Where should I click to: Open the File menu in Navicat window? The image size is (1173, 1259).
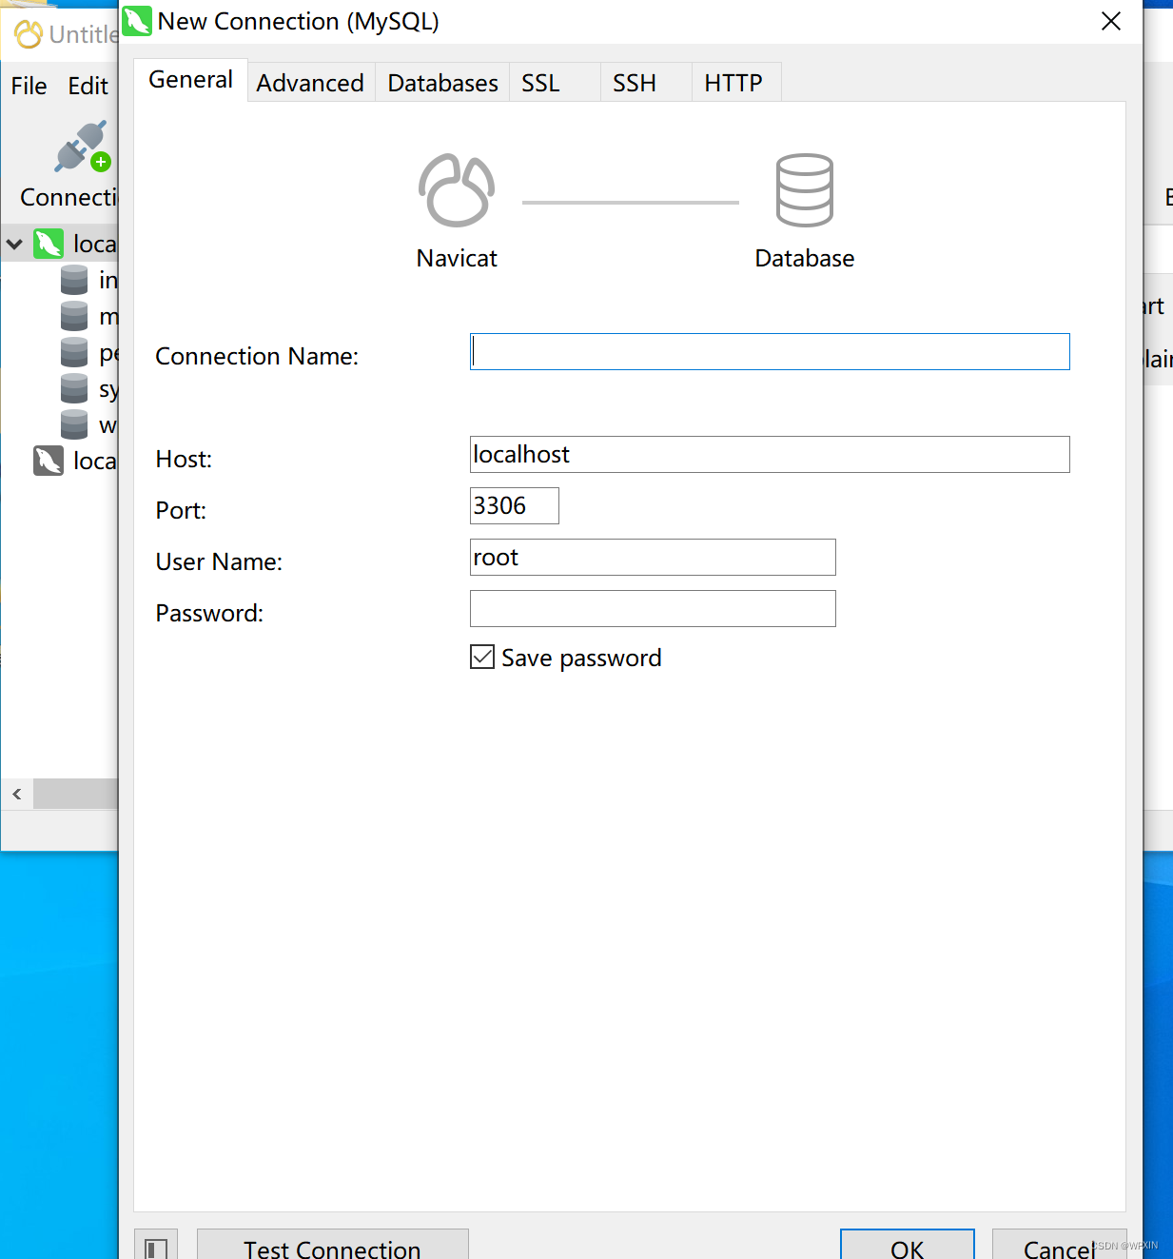click(29, 86)
